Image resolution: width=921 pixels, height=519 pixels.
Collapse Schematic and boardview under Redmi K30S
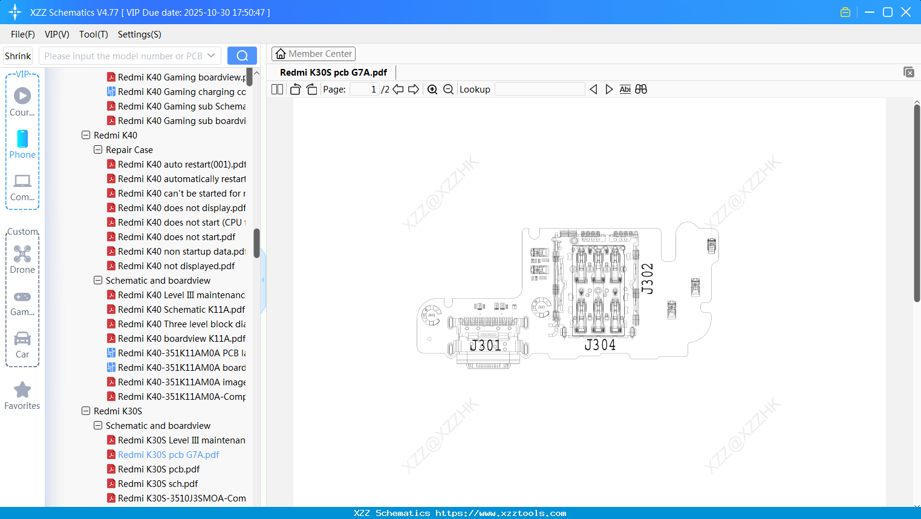pyautogui.click(x=98, y=425)
